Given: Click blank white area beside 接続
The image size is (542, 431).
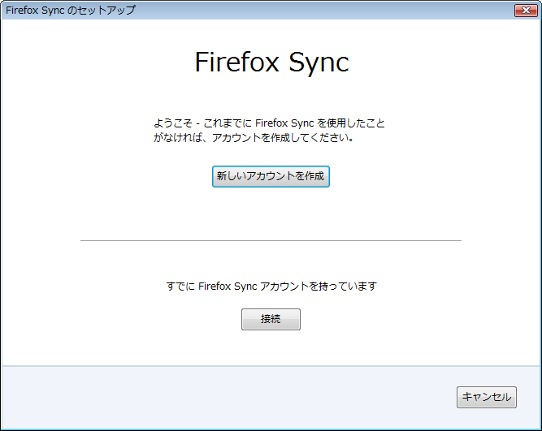Looking at the screenshot, I should tap(380, 319).
